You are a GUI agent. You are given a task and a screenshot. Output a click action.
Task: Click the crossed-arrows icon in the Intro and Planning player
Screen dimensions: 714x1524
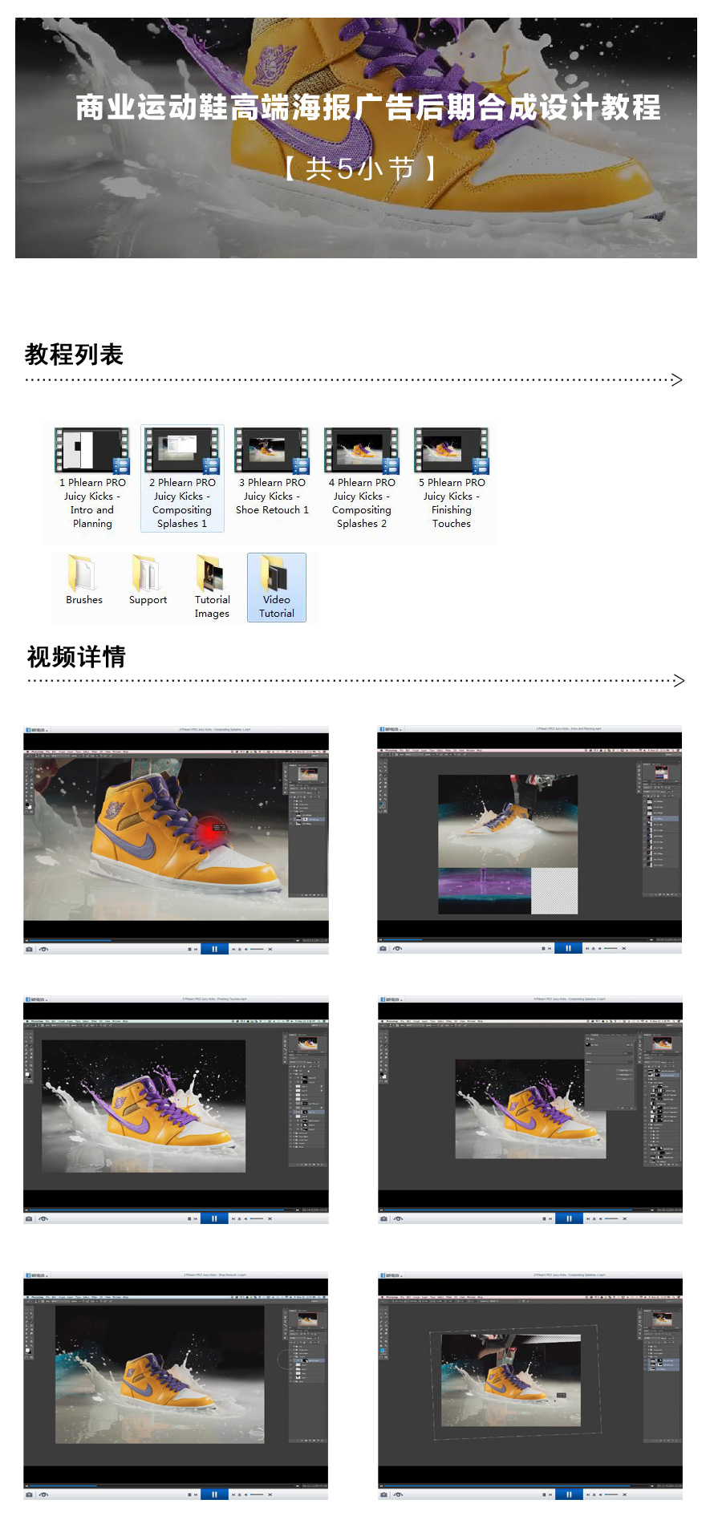pyautogui.click(x=623, y=948)
